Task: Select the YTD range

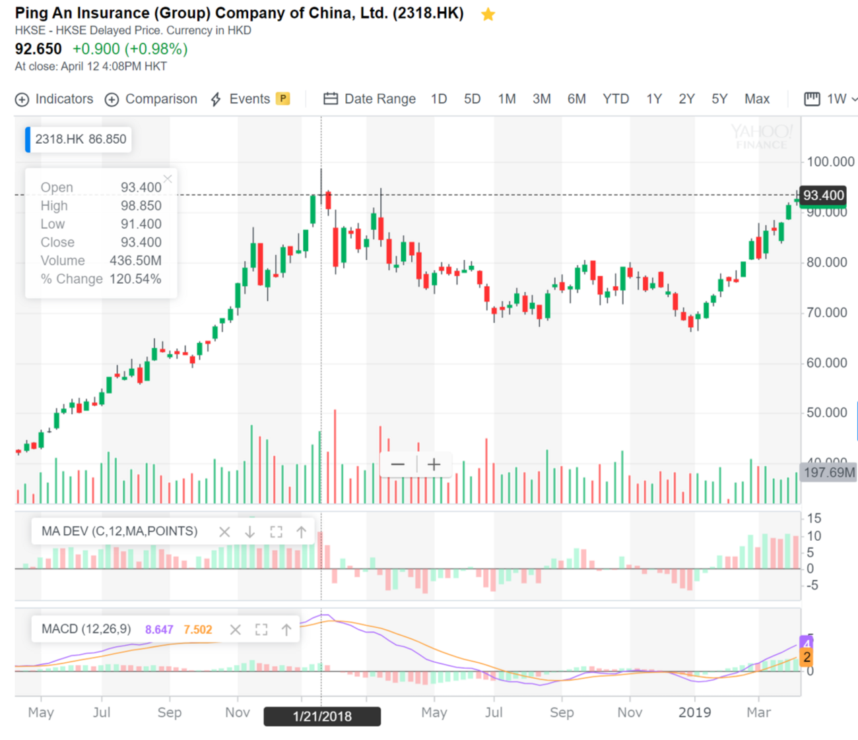Action: click(x=616, y=99)
